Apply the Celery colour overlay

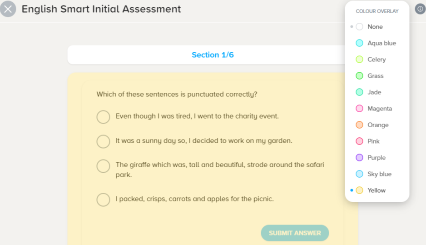pos(359,60)
